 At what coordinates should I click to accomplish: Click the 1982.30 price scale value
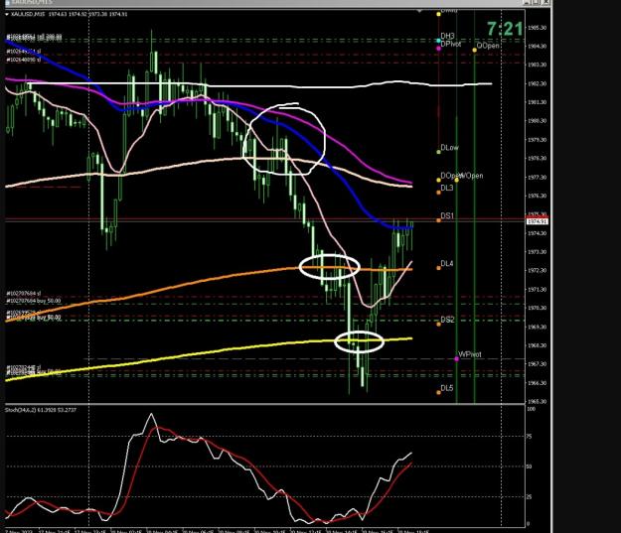[537, 84]
